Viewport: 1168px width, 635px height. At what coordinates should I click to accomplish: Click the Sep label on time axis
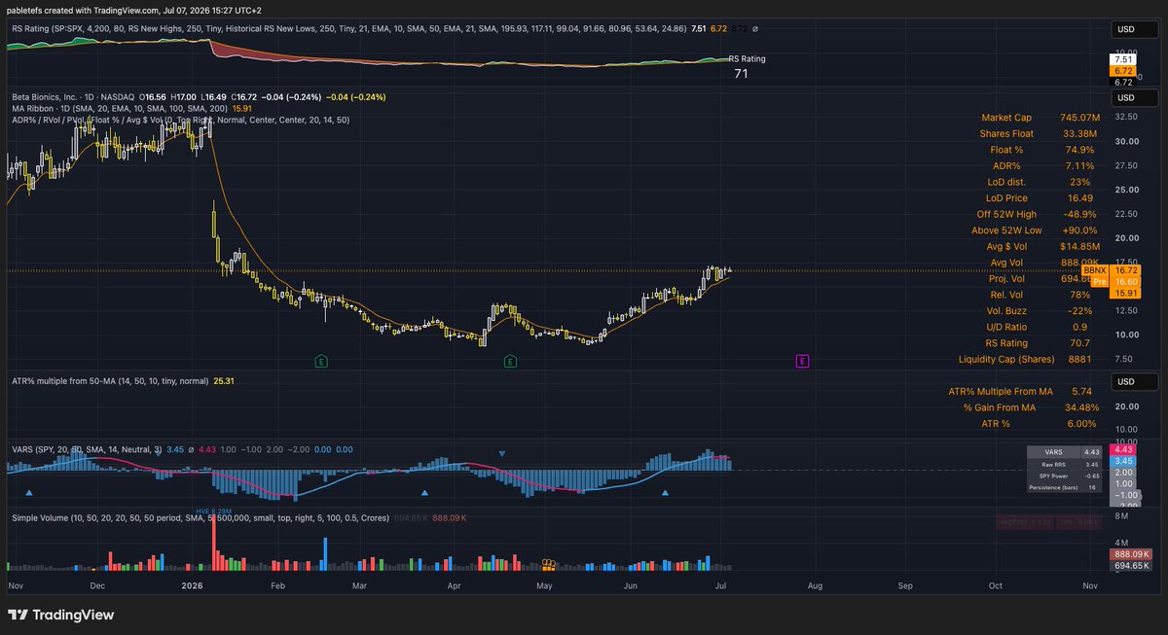pyautogui.click(x=906, y=586)
